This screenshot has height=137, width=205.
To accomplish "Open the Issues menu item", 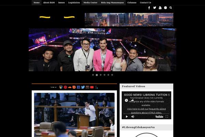I will (x=61, y=3).
